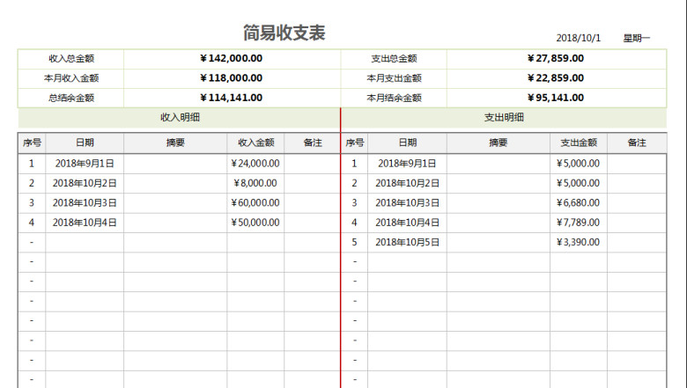The width and height of the screenshot is (687, 388).
Task: Select the ¥27,859.00 total expense value
Action: (x=556, y=58)
